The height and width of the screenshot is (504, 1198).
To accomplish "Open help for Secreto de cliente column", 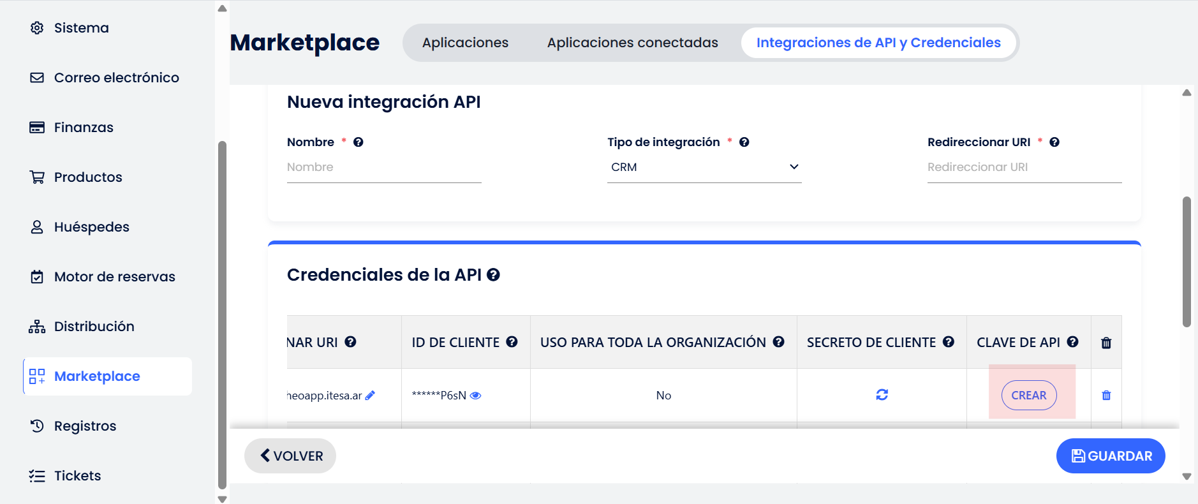I will [949, 342].
